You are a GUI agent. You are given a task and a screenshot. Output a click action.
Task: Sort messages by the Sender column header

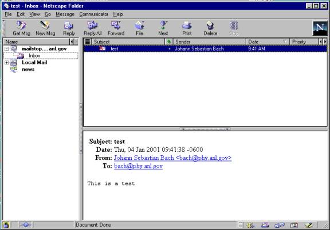(x=210, y=42)
